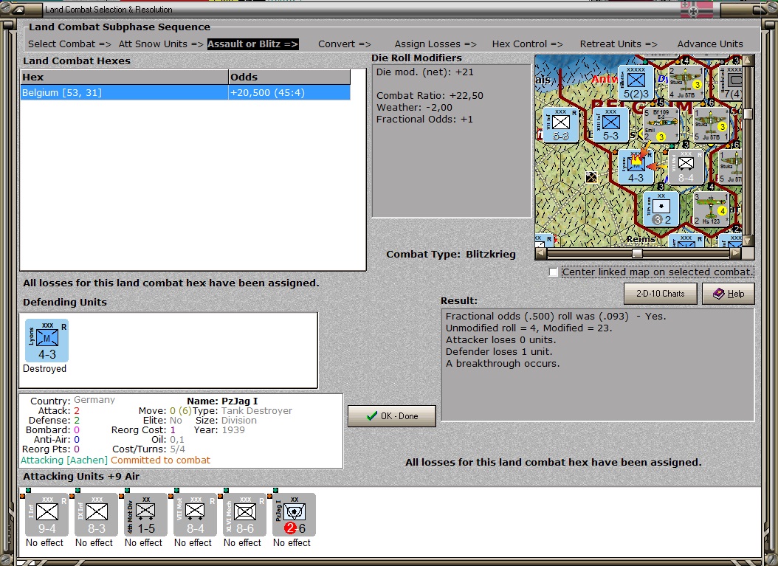
Task: Click the horizontal map scrollbar thumb
Action: [637, 253]
